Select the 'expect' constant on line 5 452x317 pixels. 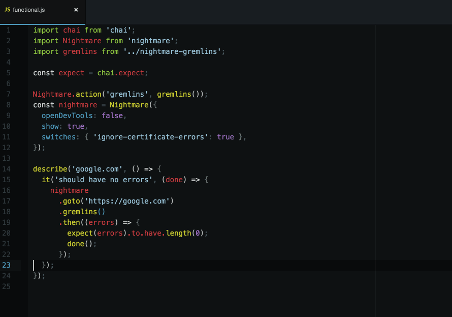(x=71, y=73)
